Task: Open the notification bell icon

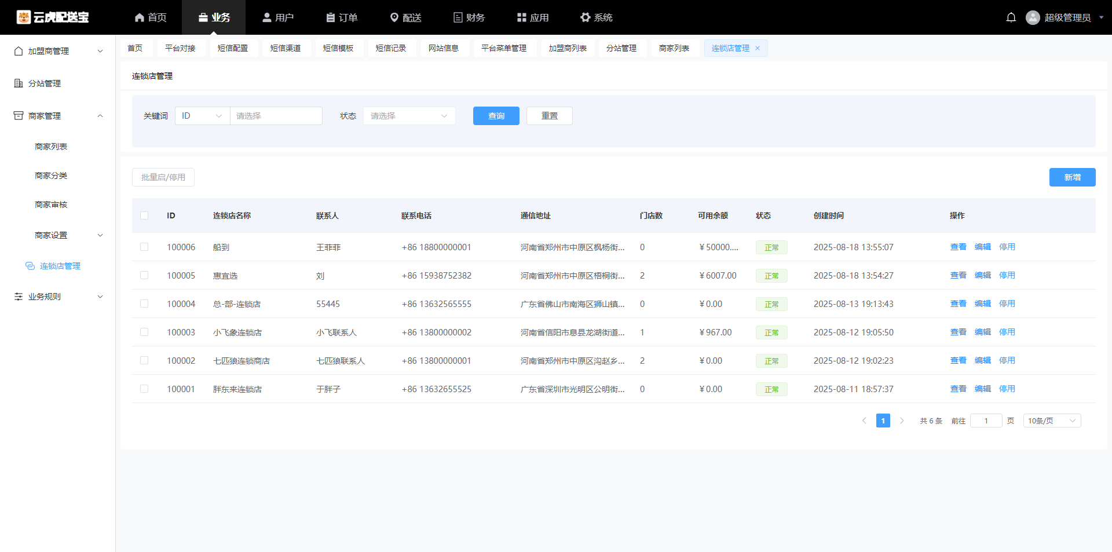Action: pyautogui.click(x=1011, y=17)
